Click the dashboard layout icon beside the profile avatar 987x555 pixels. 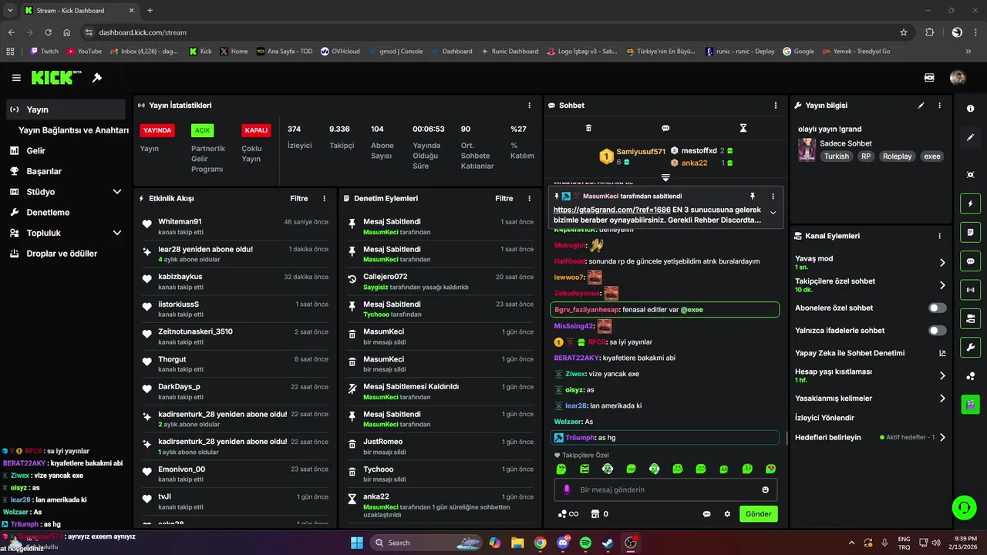click(x=929, y=78)
